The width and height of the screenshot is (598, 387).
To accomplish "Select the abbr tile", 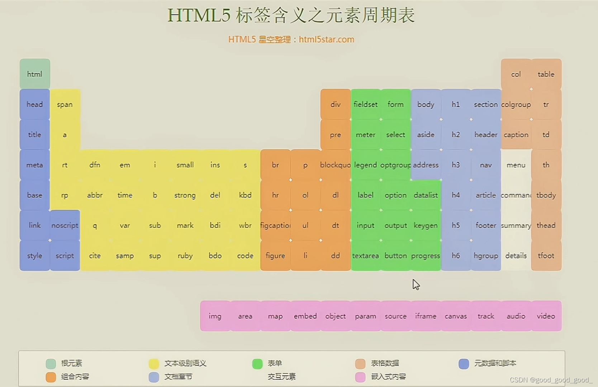I will pos(95,195).
